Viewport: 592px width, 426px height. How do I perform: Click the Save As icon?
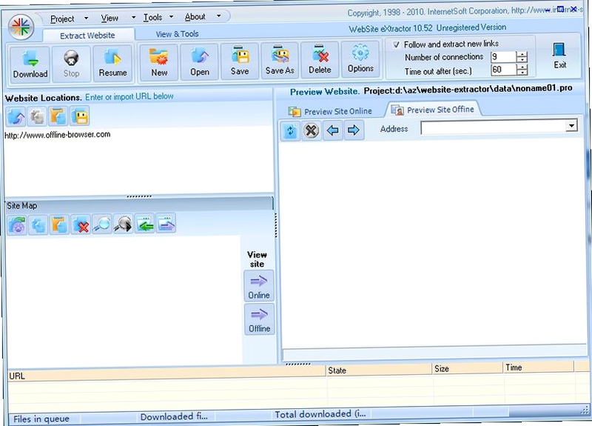click(280, 61)
